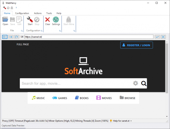Start configuration with the wrench icon
Image resolution: width=170 pixels, height=129 pixels.
coord(30,21)
